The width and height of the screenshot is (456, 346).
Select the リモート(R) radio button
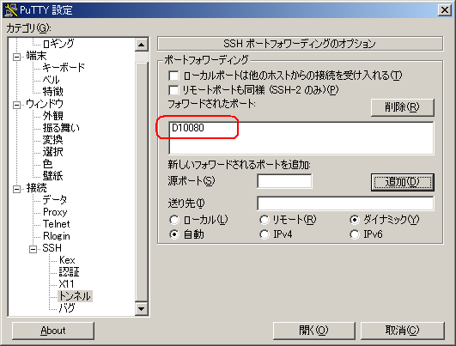pyautogui.click(x=264, y=220)
